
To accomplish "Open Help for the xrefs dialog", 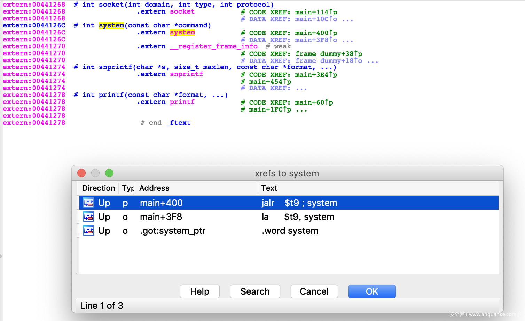I will [x=199, y=291].
